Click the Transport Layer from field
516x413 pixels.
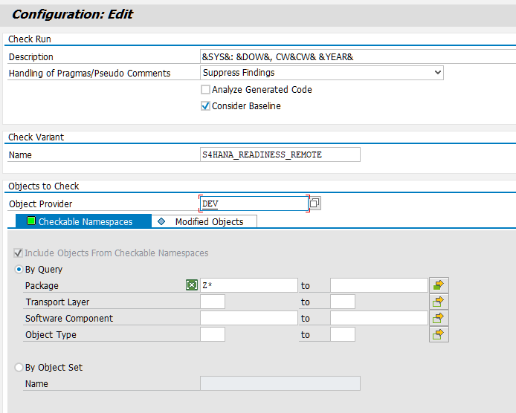click(213, 302)
